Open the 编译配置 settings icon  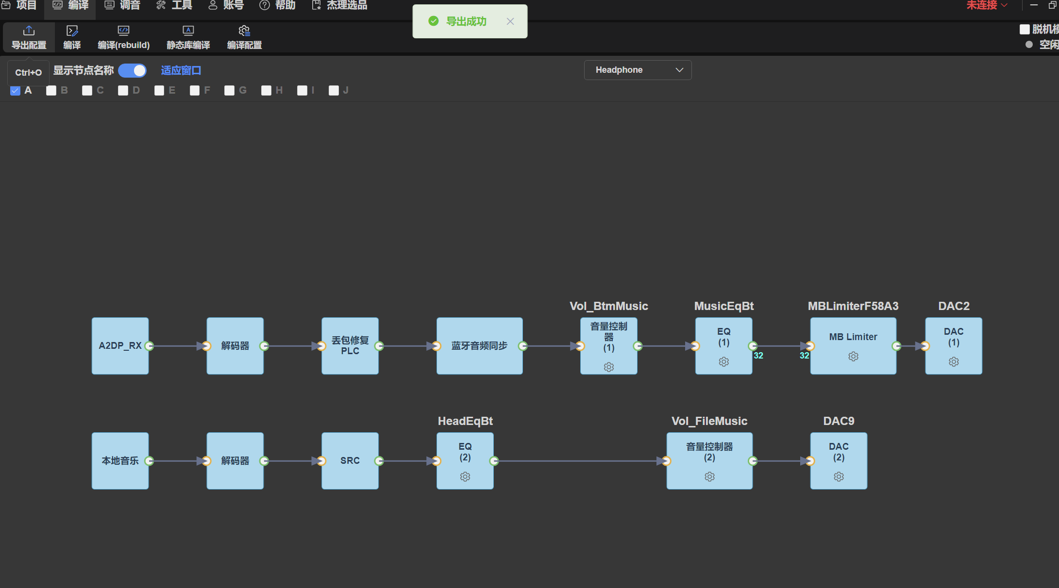(244, 31)
